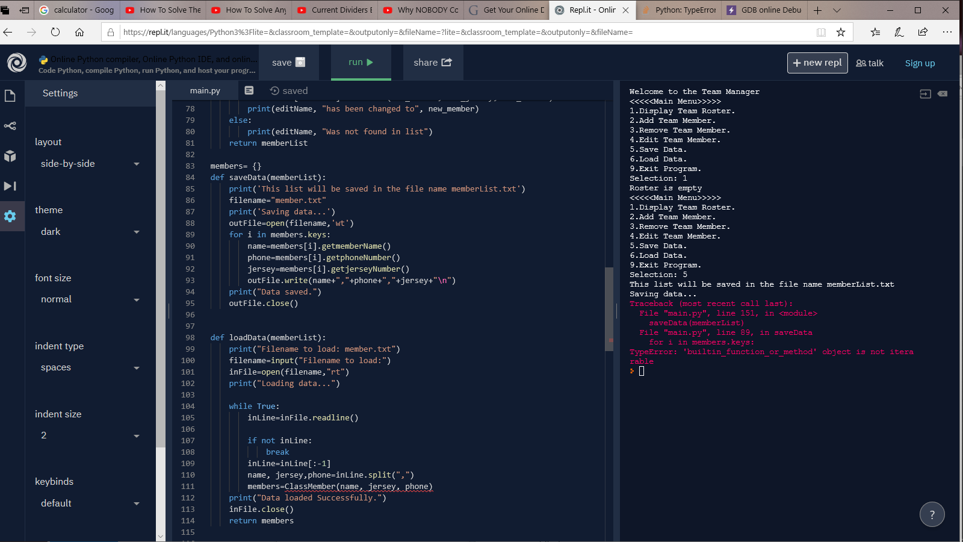Select the browser's pen annotation icon

(x=899, y=33)
